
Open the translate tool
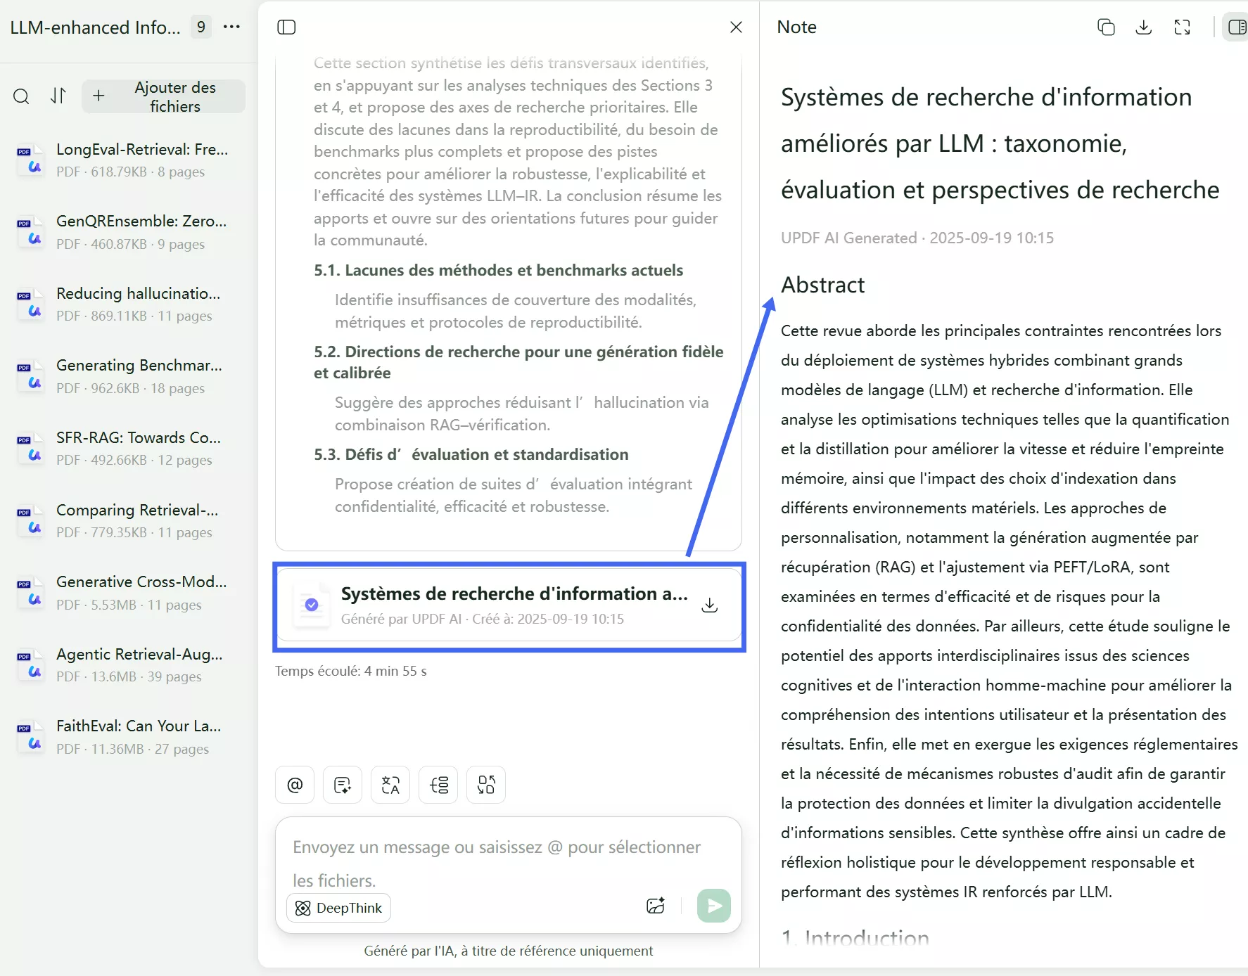click(390, 784)
